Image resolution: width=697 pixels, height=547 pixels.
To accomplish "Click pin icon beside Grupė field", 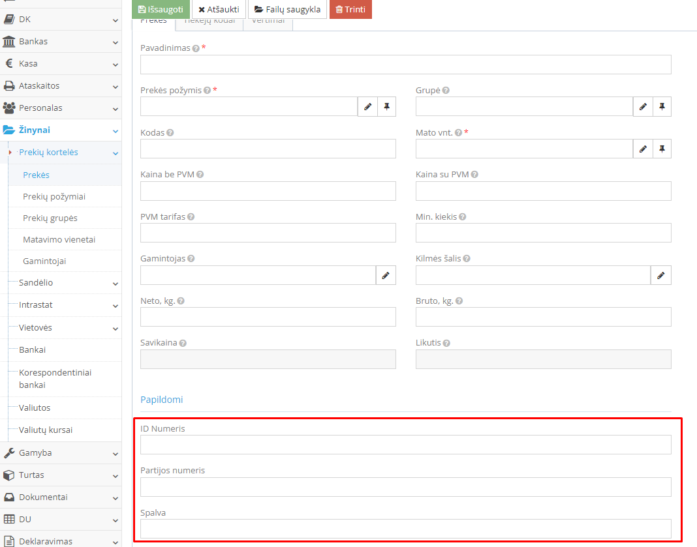I will [662, 106].
